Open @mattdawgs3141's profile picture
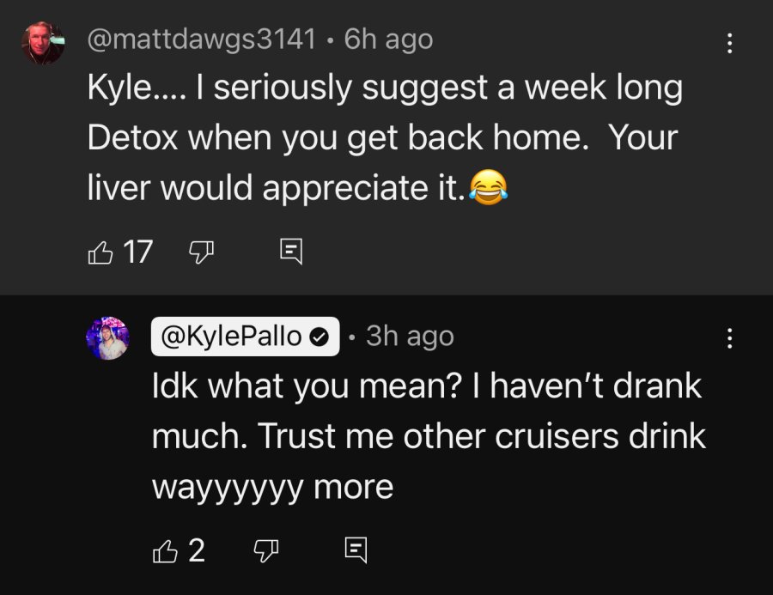 [43, 43]
